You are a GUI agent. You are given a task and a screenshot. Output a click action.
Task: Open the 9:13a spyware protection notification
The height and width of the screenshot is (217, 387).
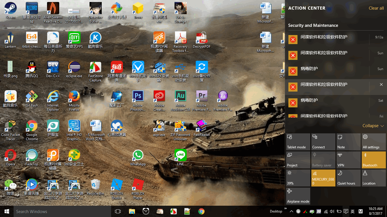336,40
